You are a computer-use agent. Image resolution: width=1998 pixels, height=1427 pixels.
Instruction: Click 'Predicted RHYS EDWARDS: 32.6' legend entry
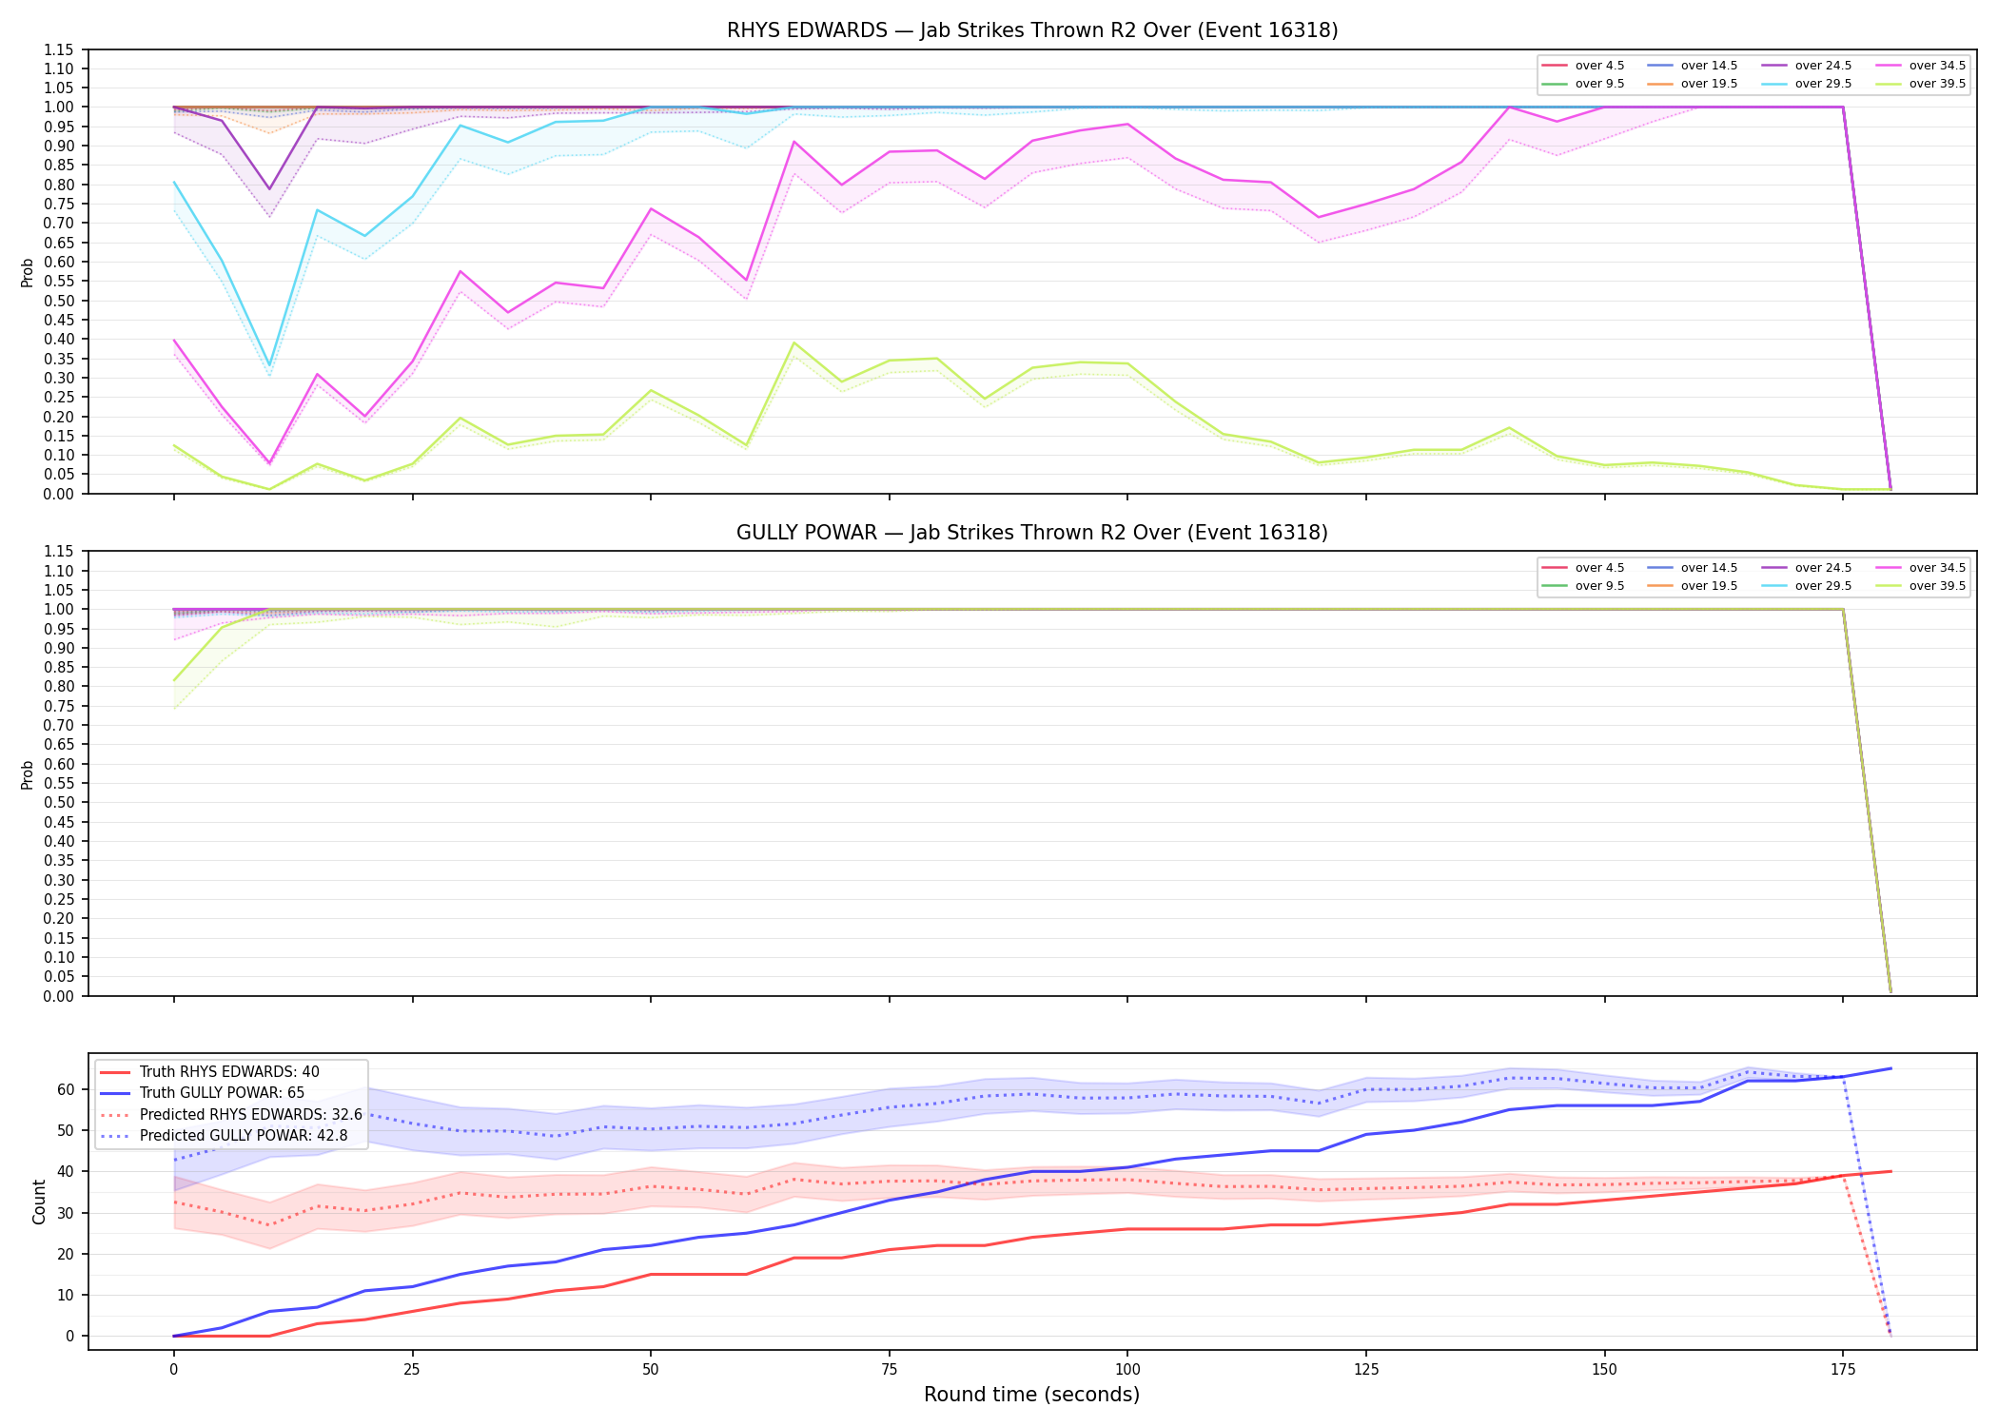(230, 1115)
